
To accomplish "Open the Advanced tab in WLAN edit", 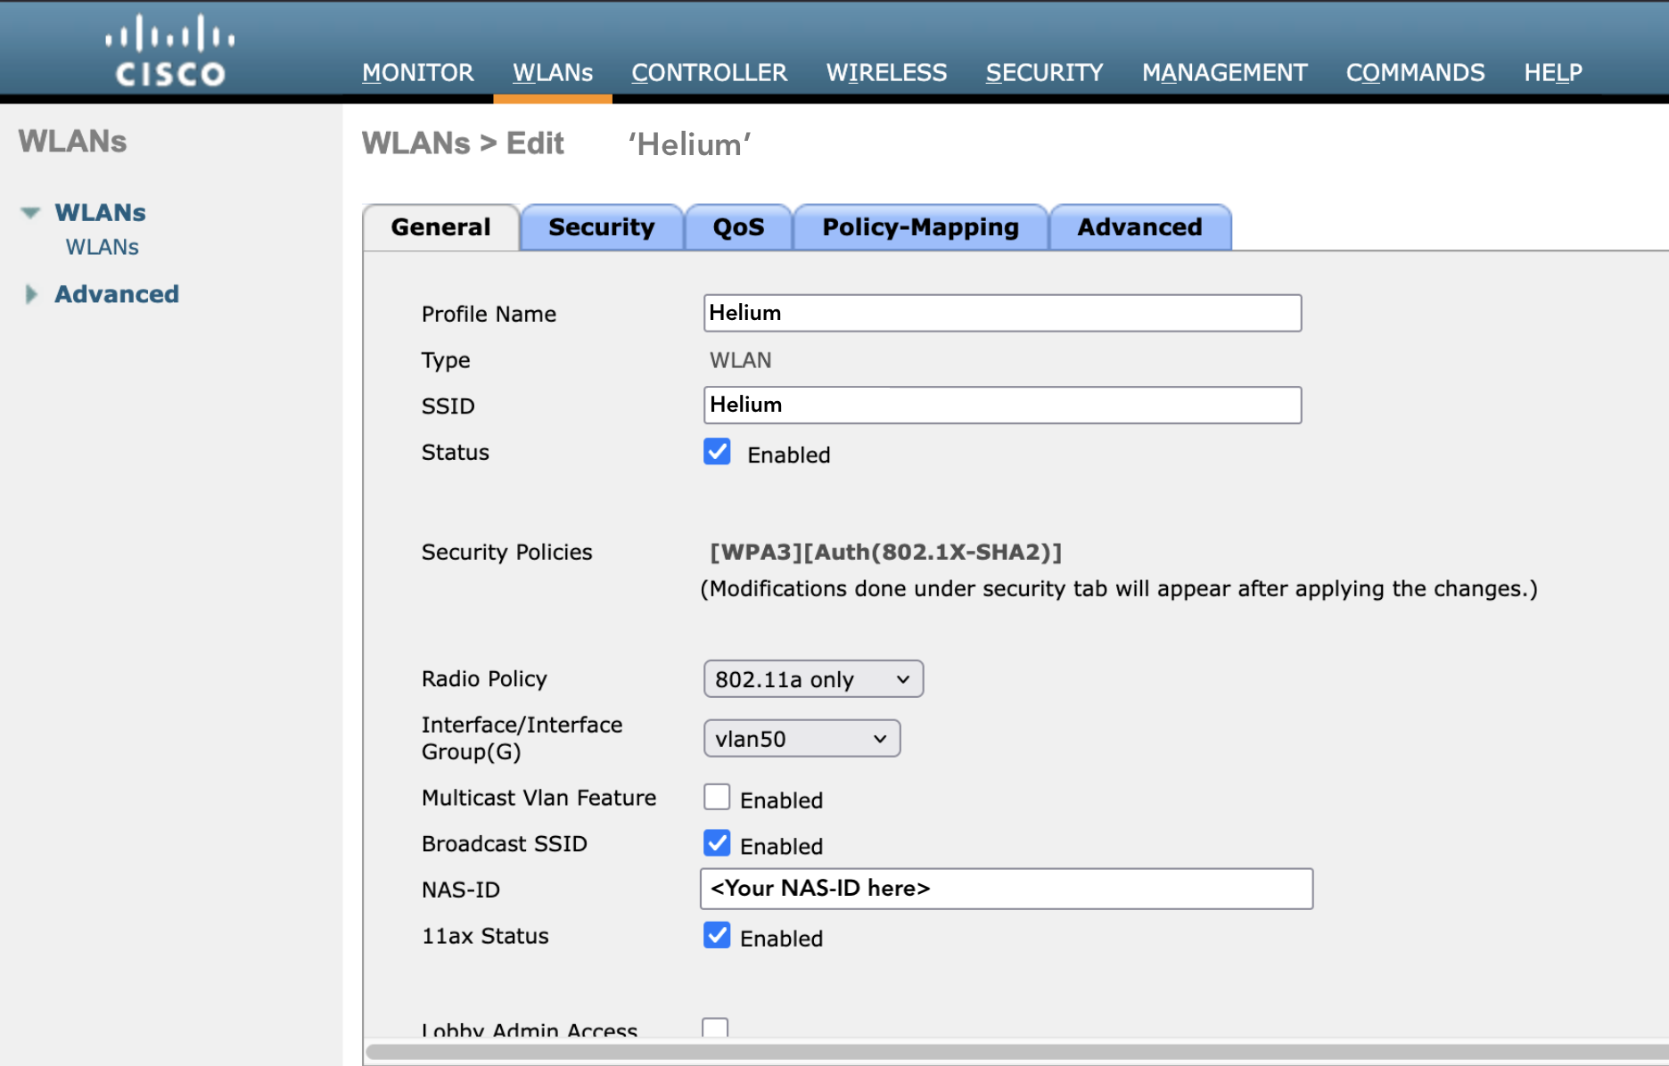I will coord(1139,227).
